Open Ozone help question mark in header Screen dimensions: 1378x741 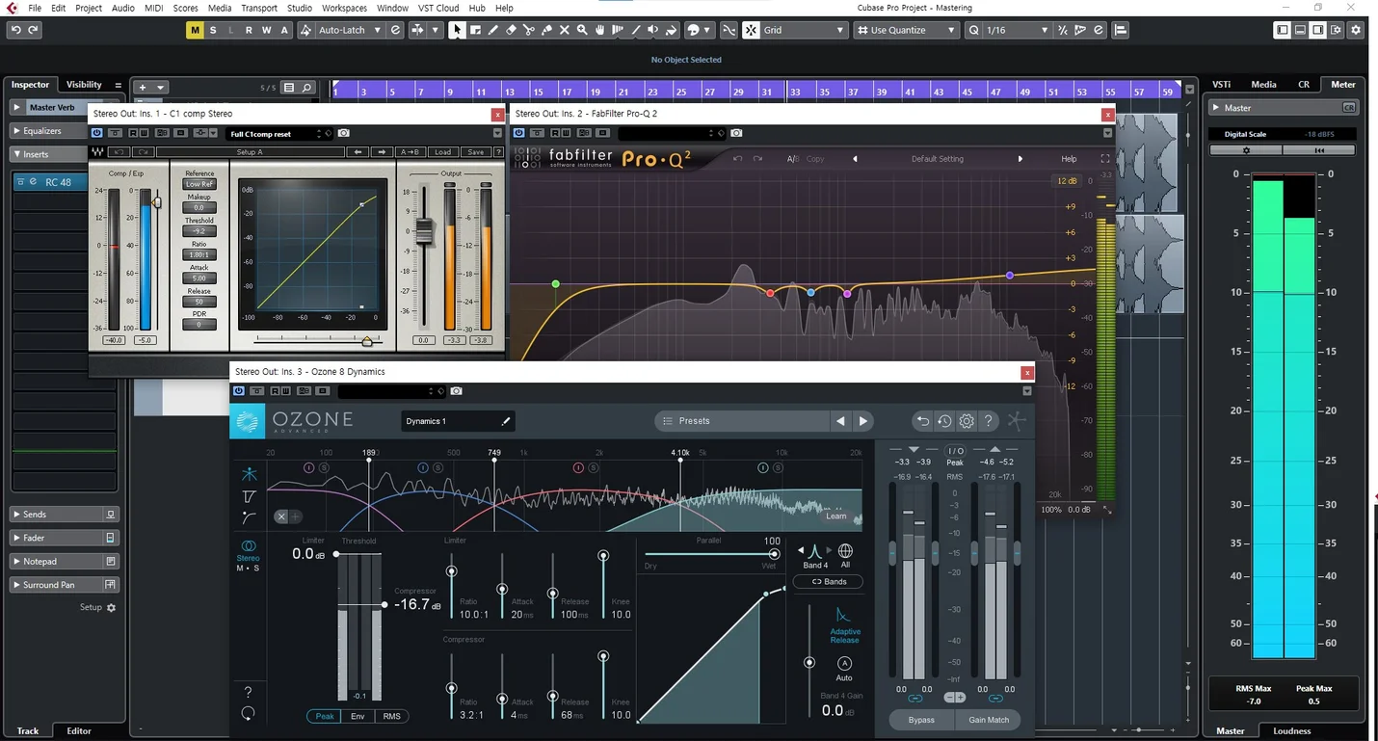click(989, 421)
